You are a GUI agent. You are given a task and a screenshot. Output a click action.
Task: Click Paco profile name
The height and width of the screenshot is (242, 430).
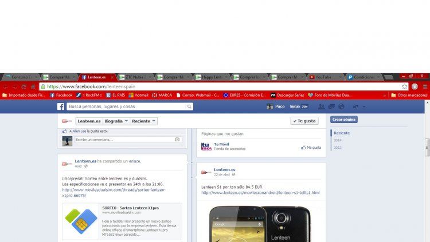click(280, 106)
